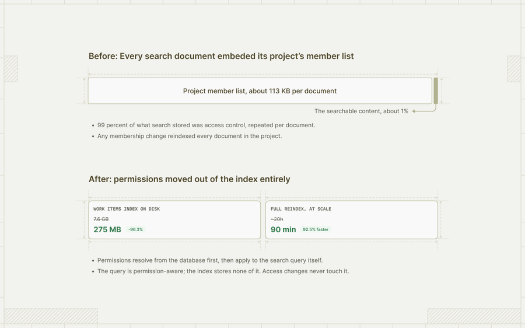Click the bullet "99 percent of what search stored was access control"
The height and width of the screenshot is (328, 525).
pyautogui.click(x=206, y=125)
